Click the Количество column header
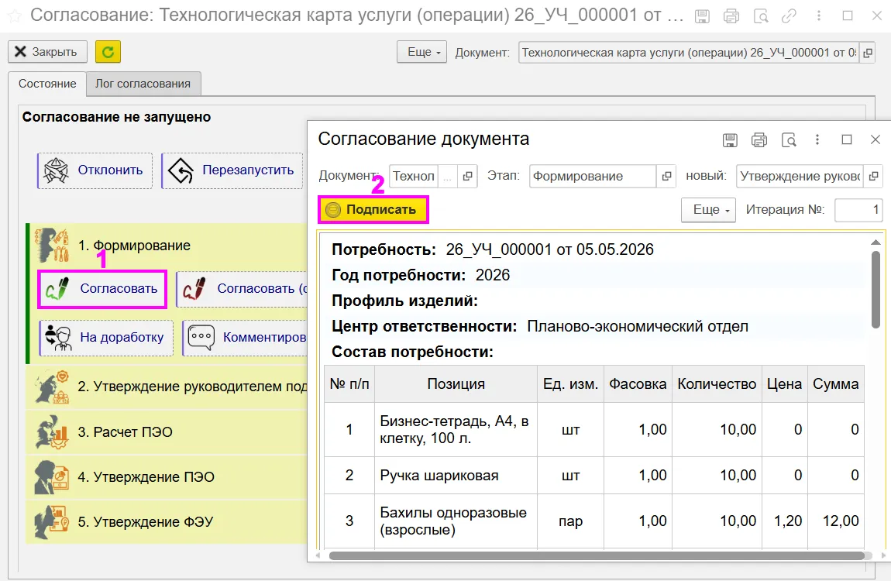891x581 pixels. click(x=717, y=384)
